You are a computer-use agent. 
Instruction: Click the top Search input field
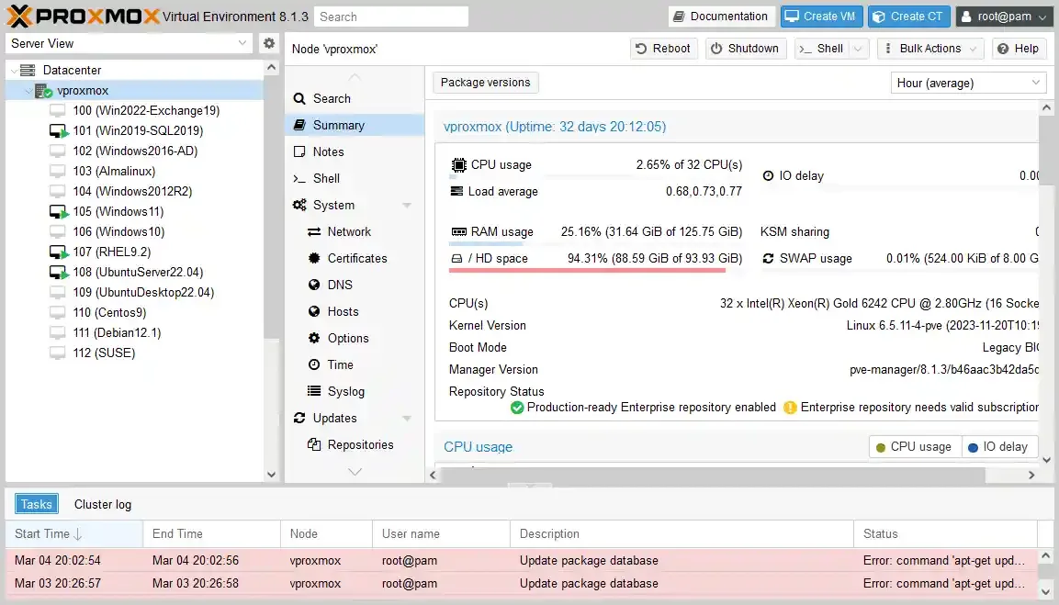[x=390, y=17]
